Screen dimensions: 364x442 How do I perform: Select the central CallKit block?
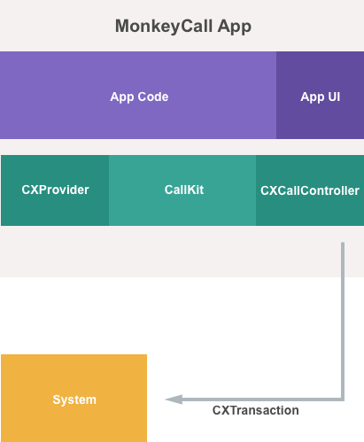click(x=182, y=190)
